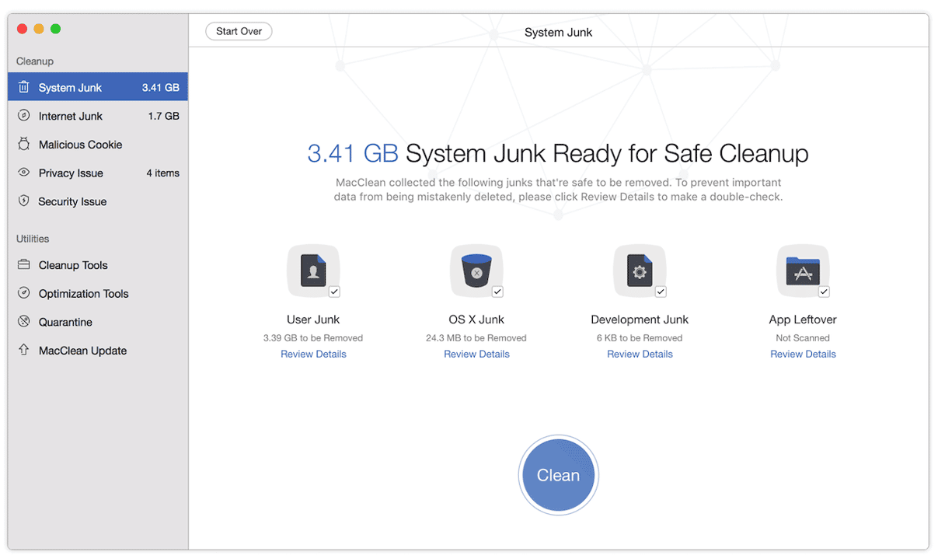Uncheck the OS X Junk checkbox

tap(497, 292)
